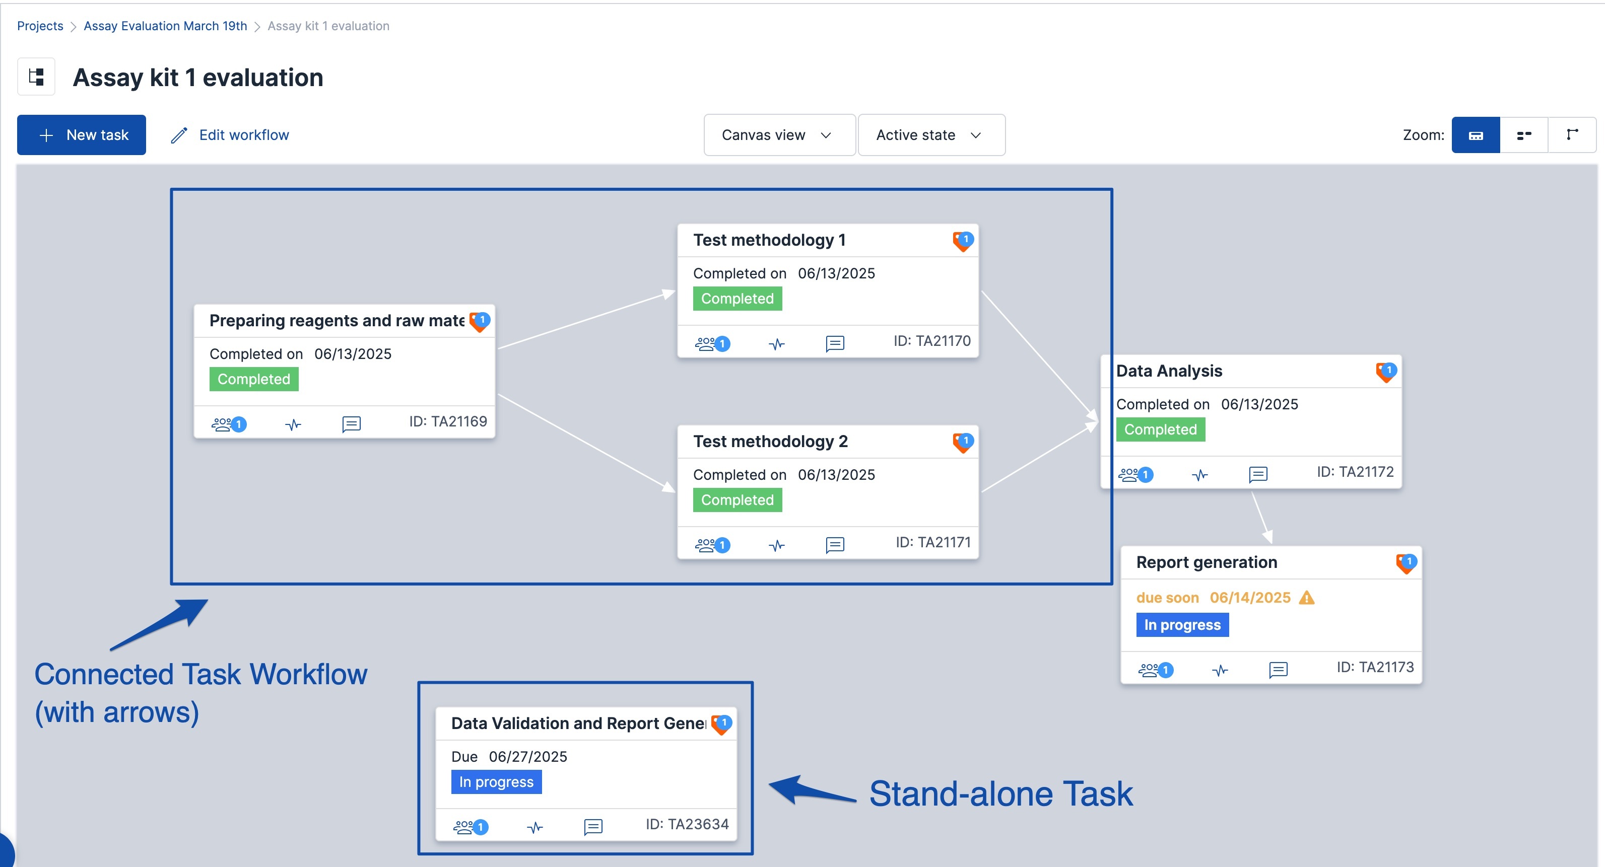
Task: Expand the Active state dropdown
Action: click(930, 135)
